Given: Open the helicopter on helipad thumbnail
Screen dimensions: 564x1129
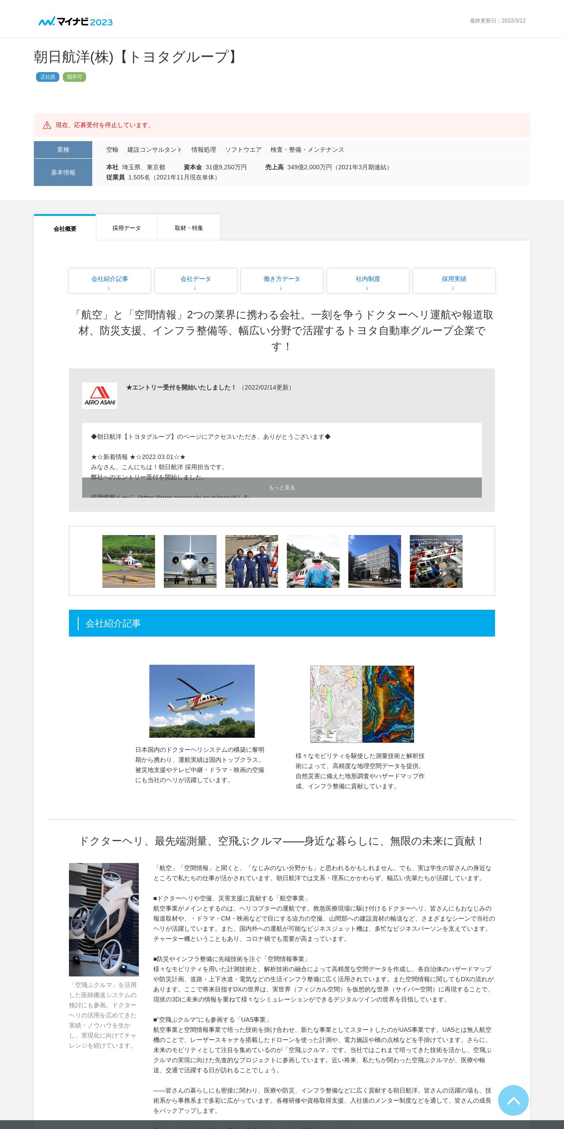Looking at the screenshot, I should (129, 561).
